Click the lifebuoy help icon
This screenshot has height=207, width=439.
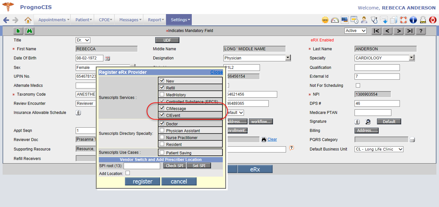coord(403,20)
